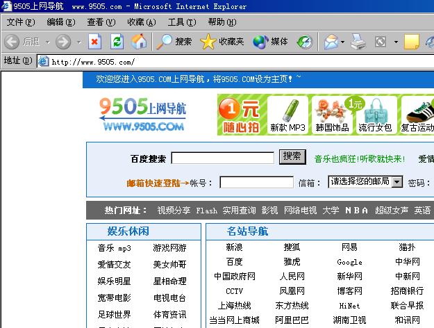434x328 pixels.
Task: Open the 招商银行 site link
Action: click(x=407, y=290)
